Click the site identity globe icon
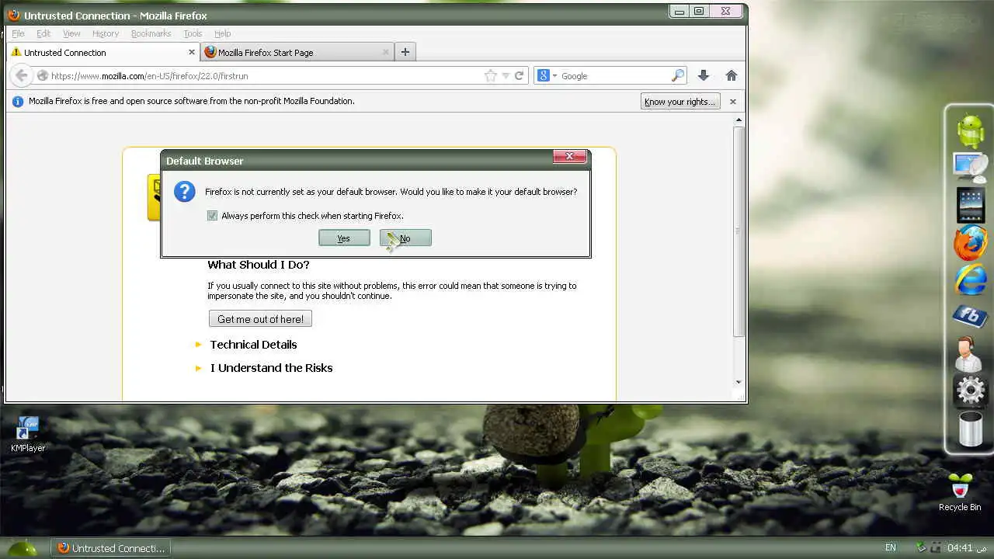Viewport: 994px width, 559px height. (43, 76)
